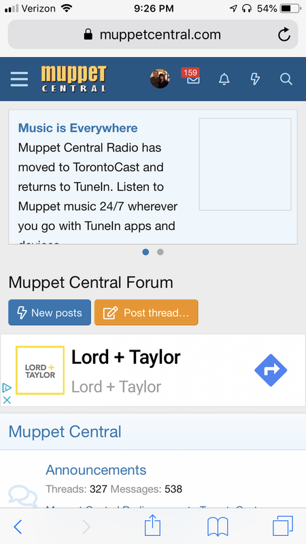Viewport: 306px width, 544px height.
Task: Tap the Safari share icon
Action: click(x=152, y=526)
